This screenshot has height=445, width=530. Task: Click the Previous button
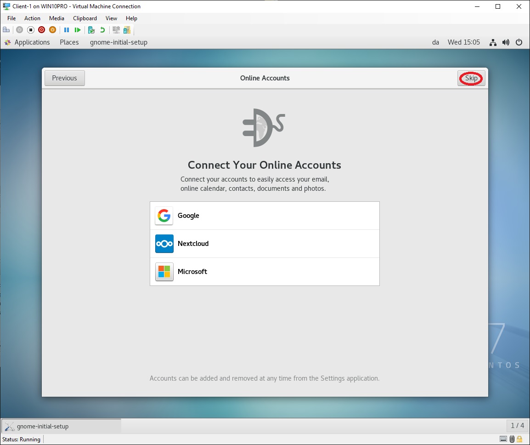click(x=65, y=78)
